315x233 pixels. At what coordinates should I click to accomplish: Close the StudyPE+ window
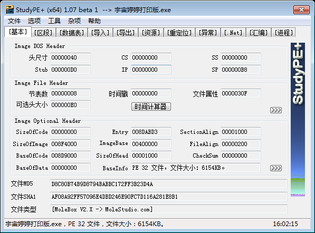301,9
